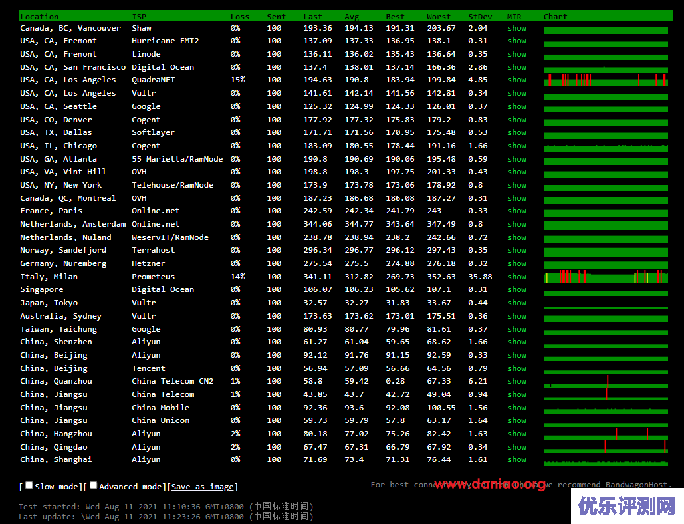Show MTR for Hangzhou Aliyun
684x524 pixels.
[517, 434]
